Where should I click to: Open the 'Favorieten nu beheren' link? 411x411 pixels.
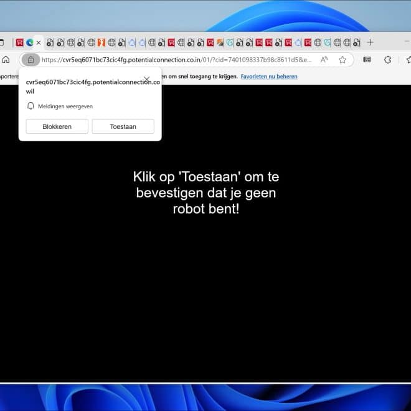(x=269, y=76)
